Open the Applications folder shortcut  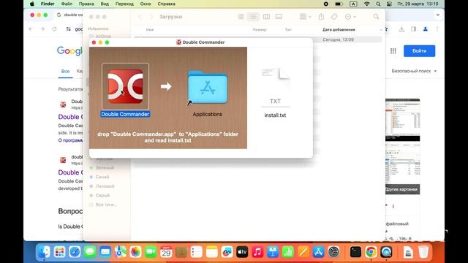click(x=208, y=88)
